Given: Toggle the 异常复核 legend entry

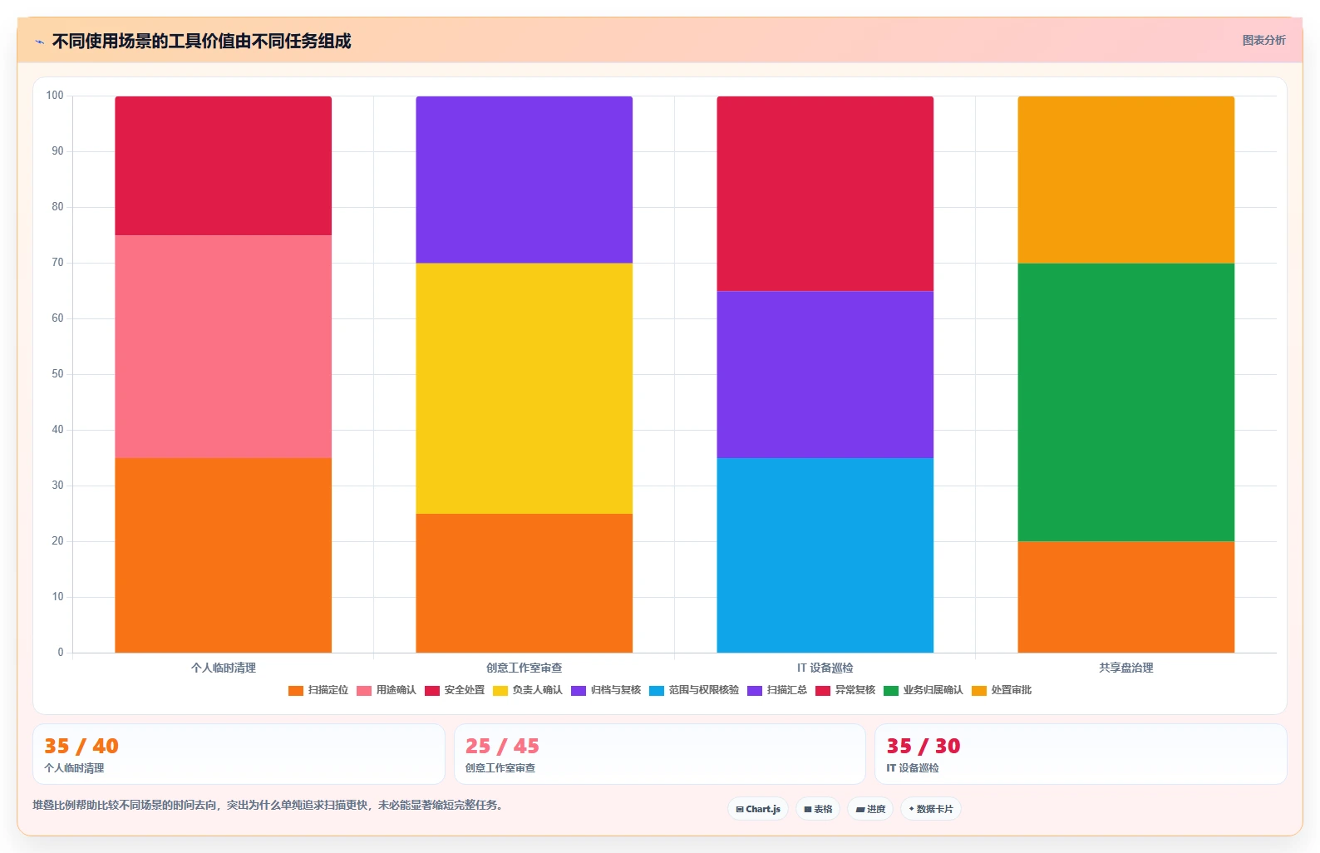Looking at the screenshot, I should 845,690.
